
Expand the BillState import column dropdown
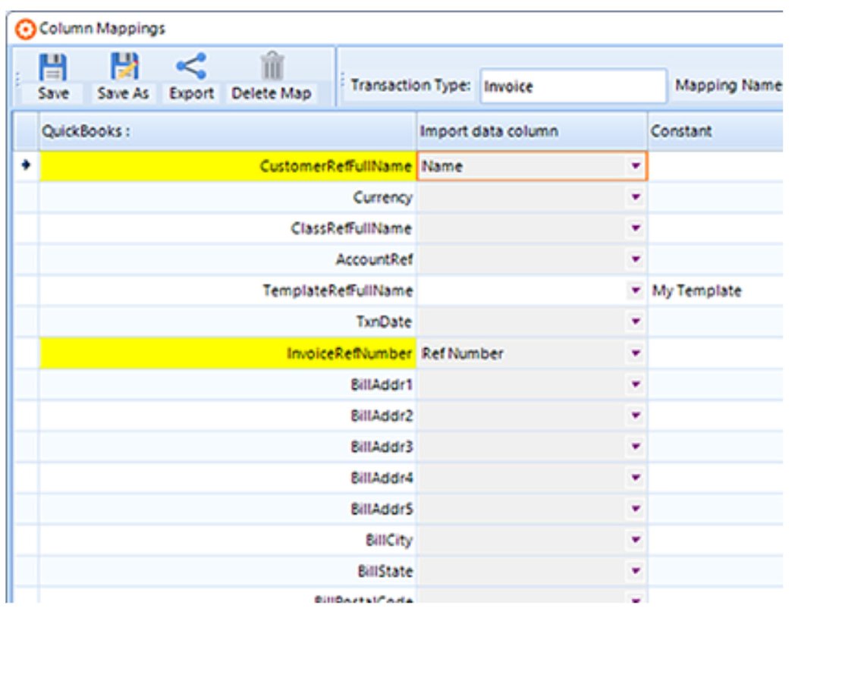tap(636, 571)
